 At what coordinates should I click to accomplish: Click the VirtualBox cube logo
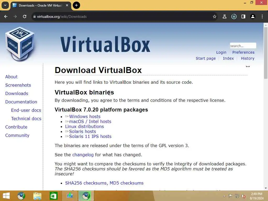point(20,44)
